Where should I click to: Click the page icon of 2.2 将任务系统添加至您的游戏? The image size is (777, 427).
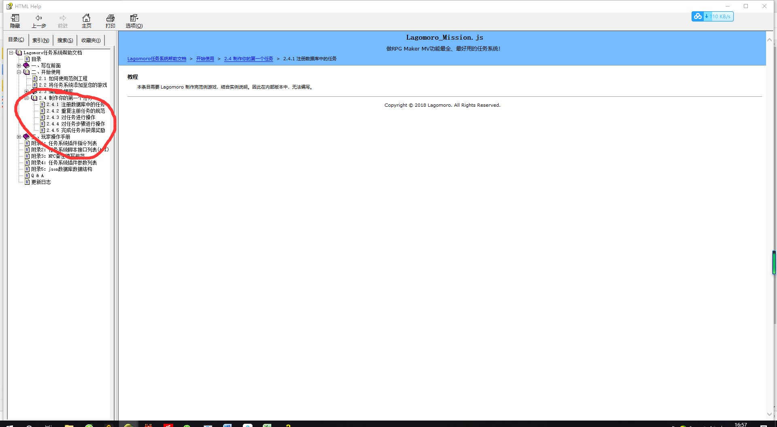click(x=35, y=85)
